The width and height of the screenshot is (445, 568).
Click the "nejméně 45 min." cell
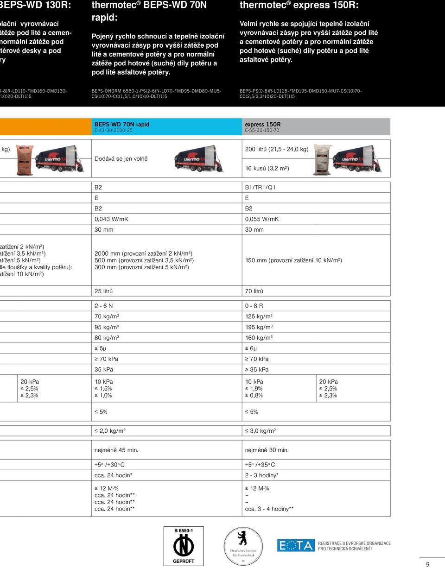(x=116, y=450)
